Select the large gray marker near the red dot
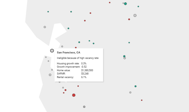Viewport: 189px width, 112px height. click(135, 16)
